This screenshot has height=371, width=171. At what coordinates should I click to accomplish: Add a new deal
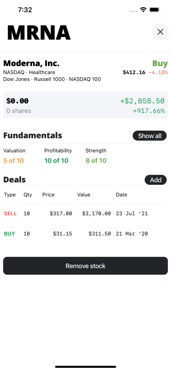click(155, 180)
